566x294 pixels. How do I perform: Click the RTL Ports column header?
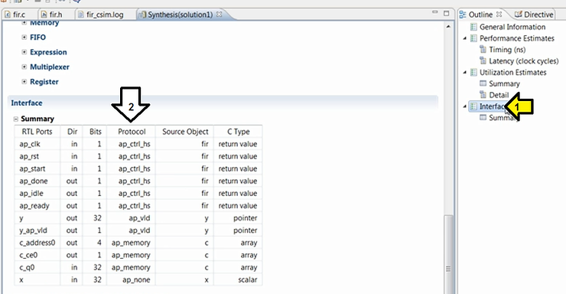pos(37,132)
